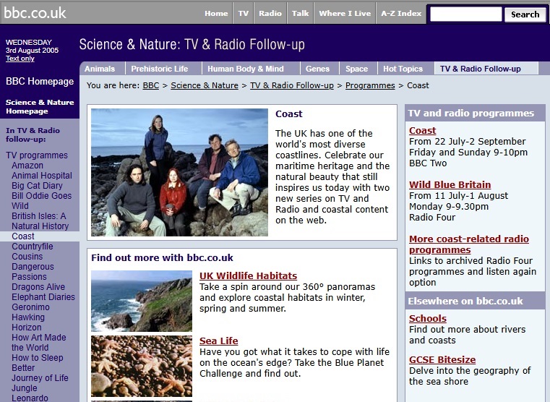Click Science & Nature breadcrumb link
This screenshot has height=402, width=550.
pyautogui.click(x=205, y=85)
